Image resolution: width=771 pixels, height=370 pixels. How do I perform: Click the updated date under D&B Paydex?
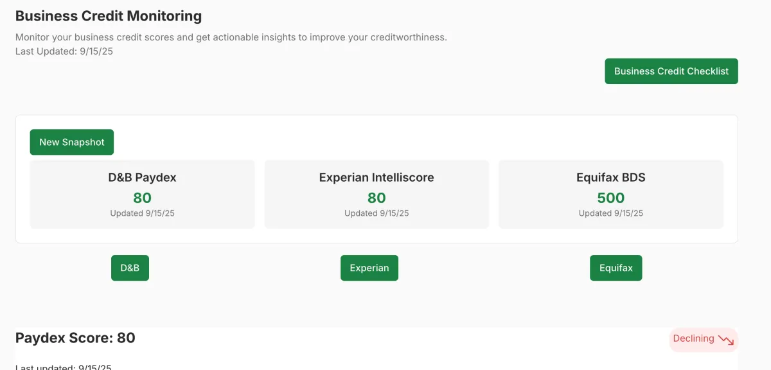coord(142,213)
